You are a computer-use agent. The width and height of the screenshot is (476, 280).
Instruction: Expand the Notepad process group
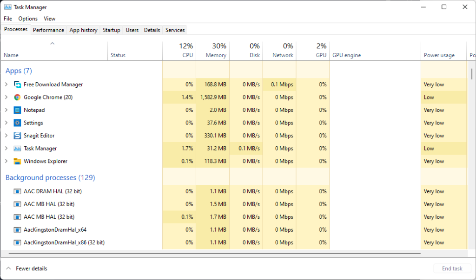click(x=6, y=110)
